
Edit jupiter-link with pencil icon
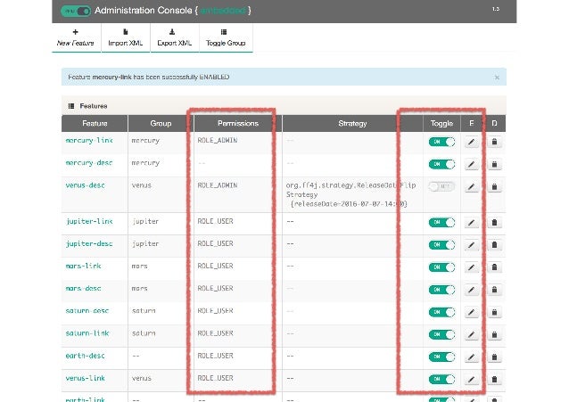(x=472, y=223)
